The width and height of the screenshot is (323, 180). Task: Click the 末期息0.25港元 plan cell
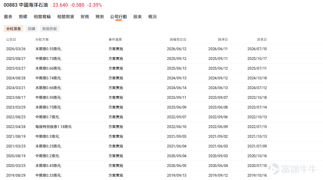point(48,146)
